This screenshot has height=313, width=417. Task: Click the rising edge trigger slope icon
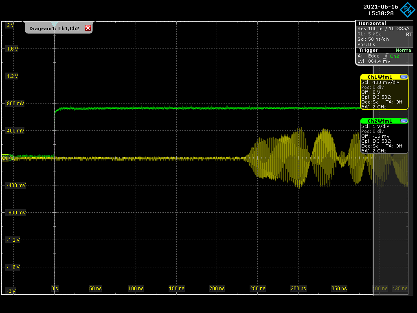point(385,56)
